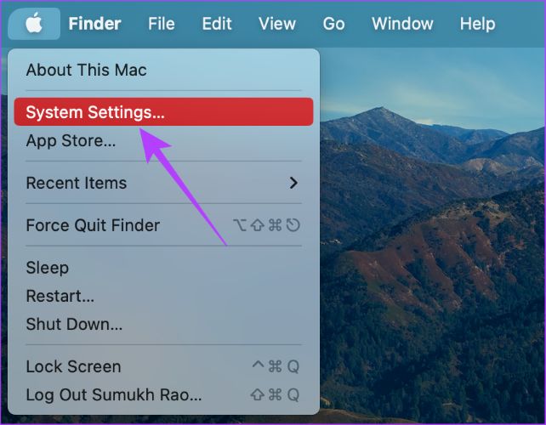The height and width of the screenshot is (425, 546).
Task: Open the Edit menu
Action: click(217, 24)
